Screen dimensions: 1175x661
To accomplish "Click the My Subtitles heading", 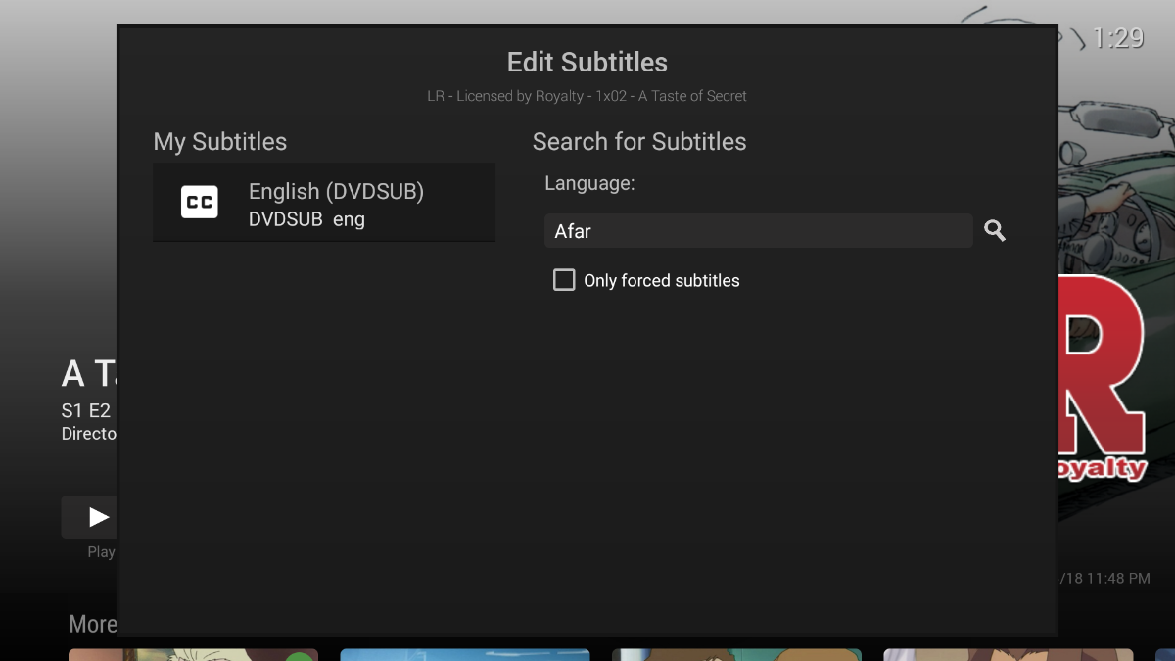I will pyautogui.click(x=220, y=142).
